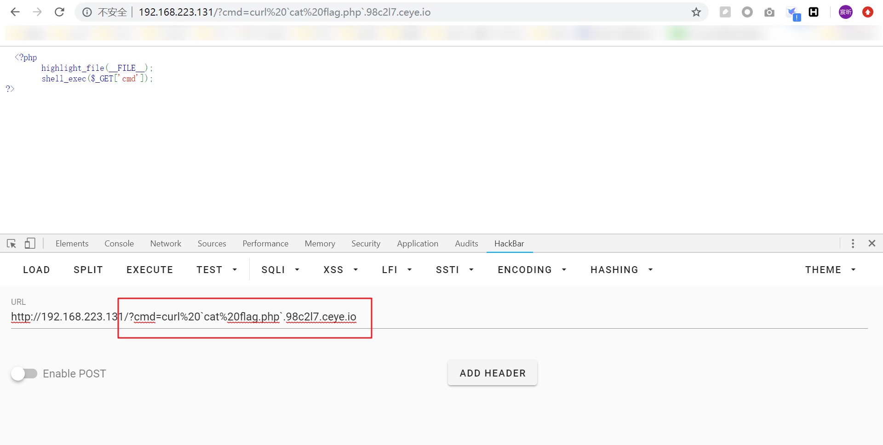Open the Security tab

366,243
